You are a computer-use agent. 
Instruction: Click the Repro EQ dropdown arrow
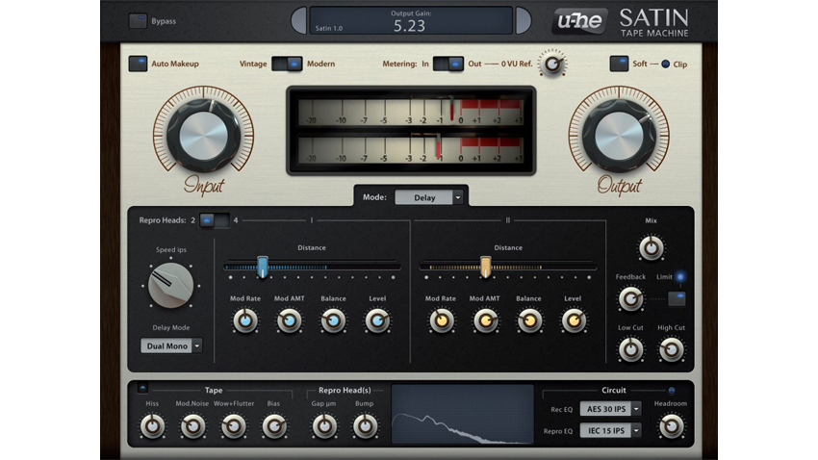[x=636, y=430]
